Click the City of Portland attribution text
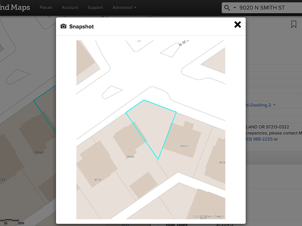Image resolution: width=302 pixels, height=226 pixels. click(x=208, y=216)
